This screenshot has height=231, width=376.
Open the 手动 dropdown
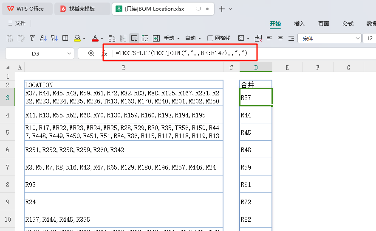(172, 38)
